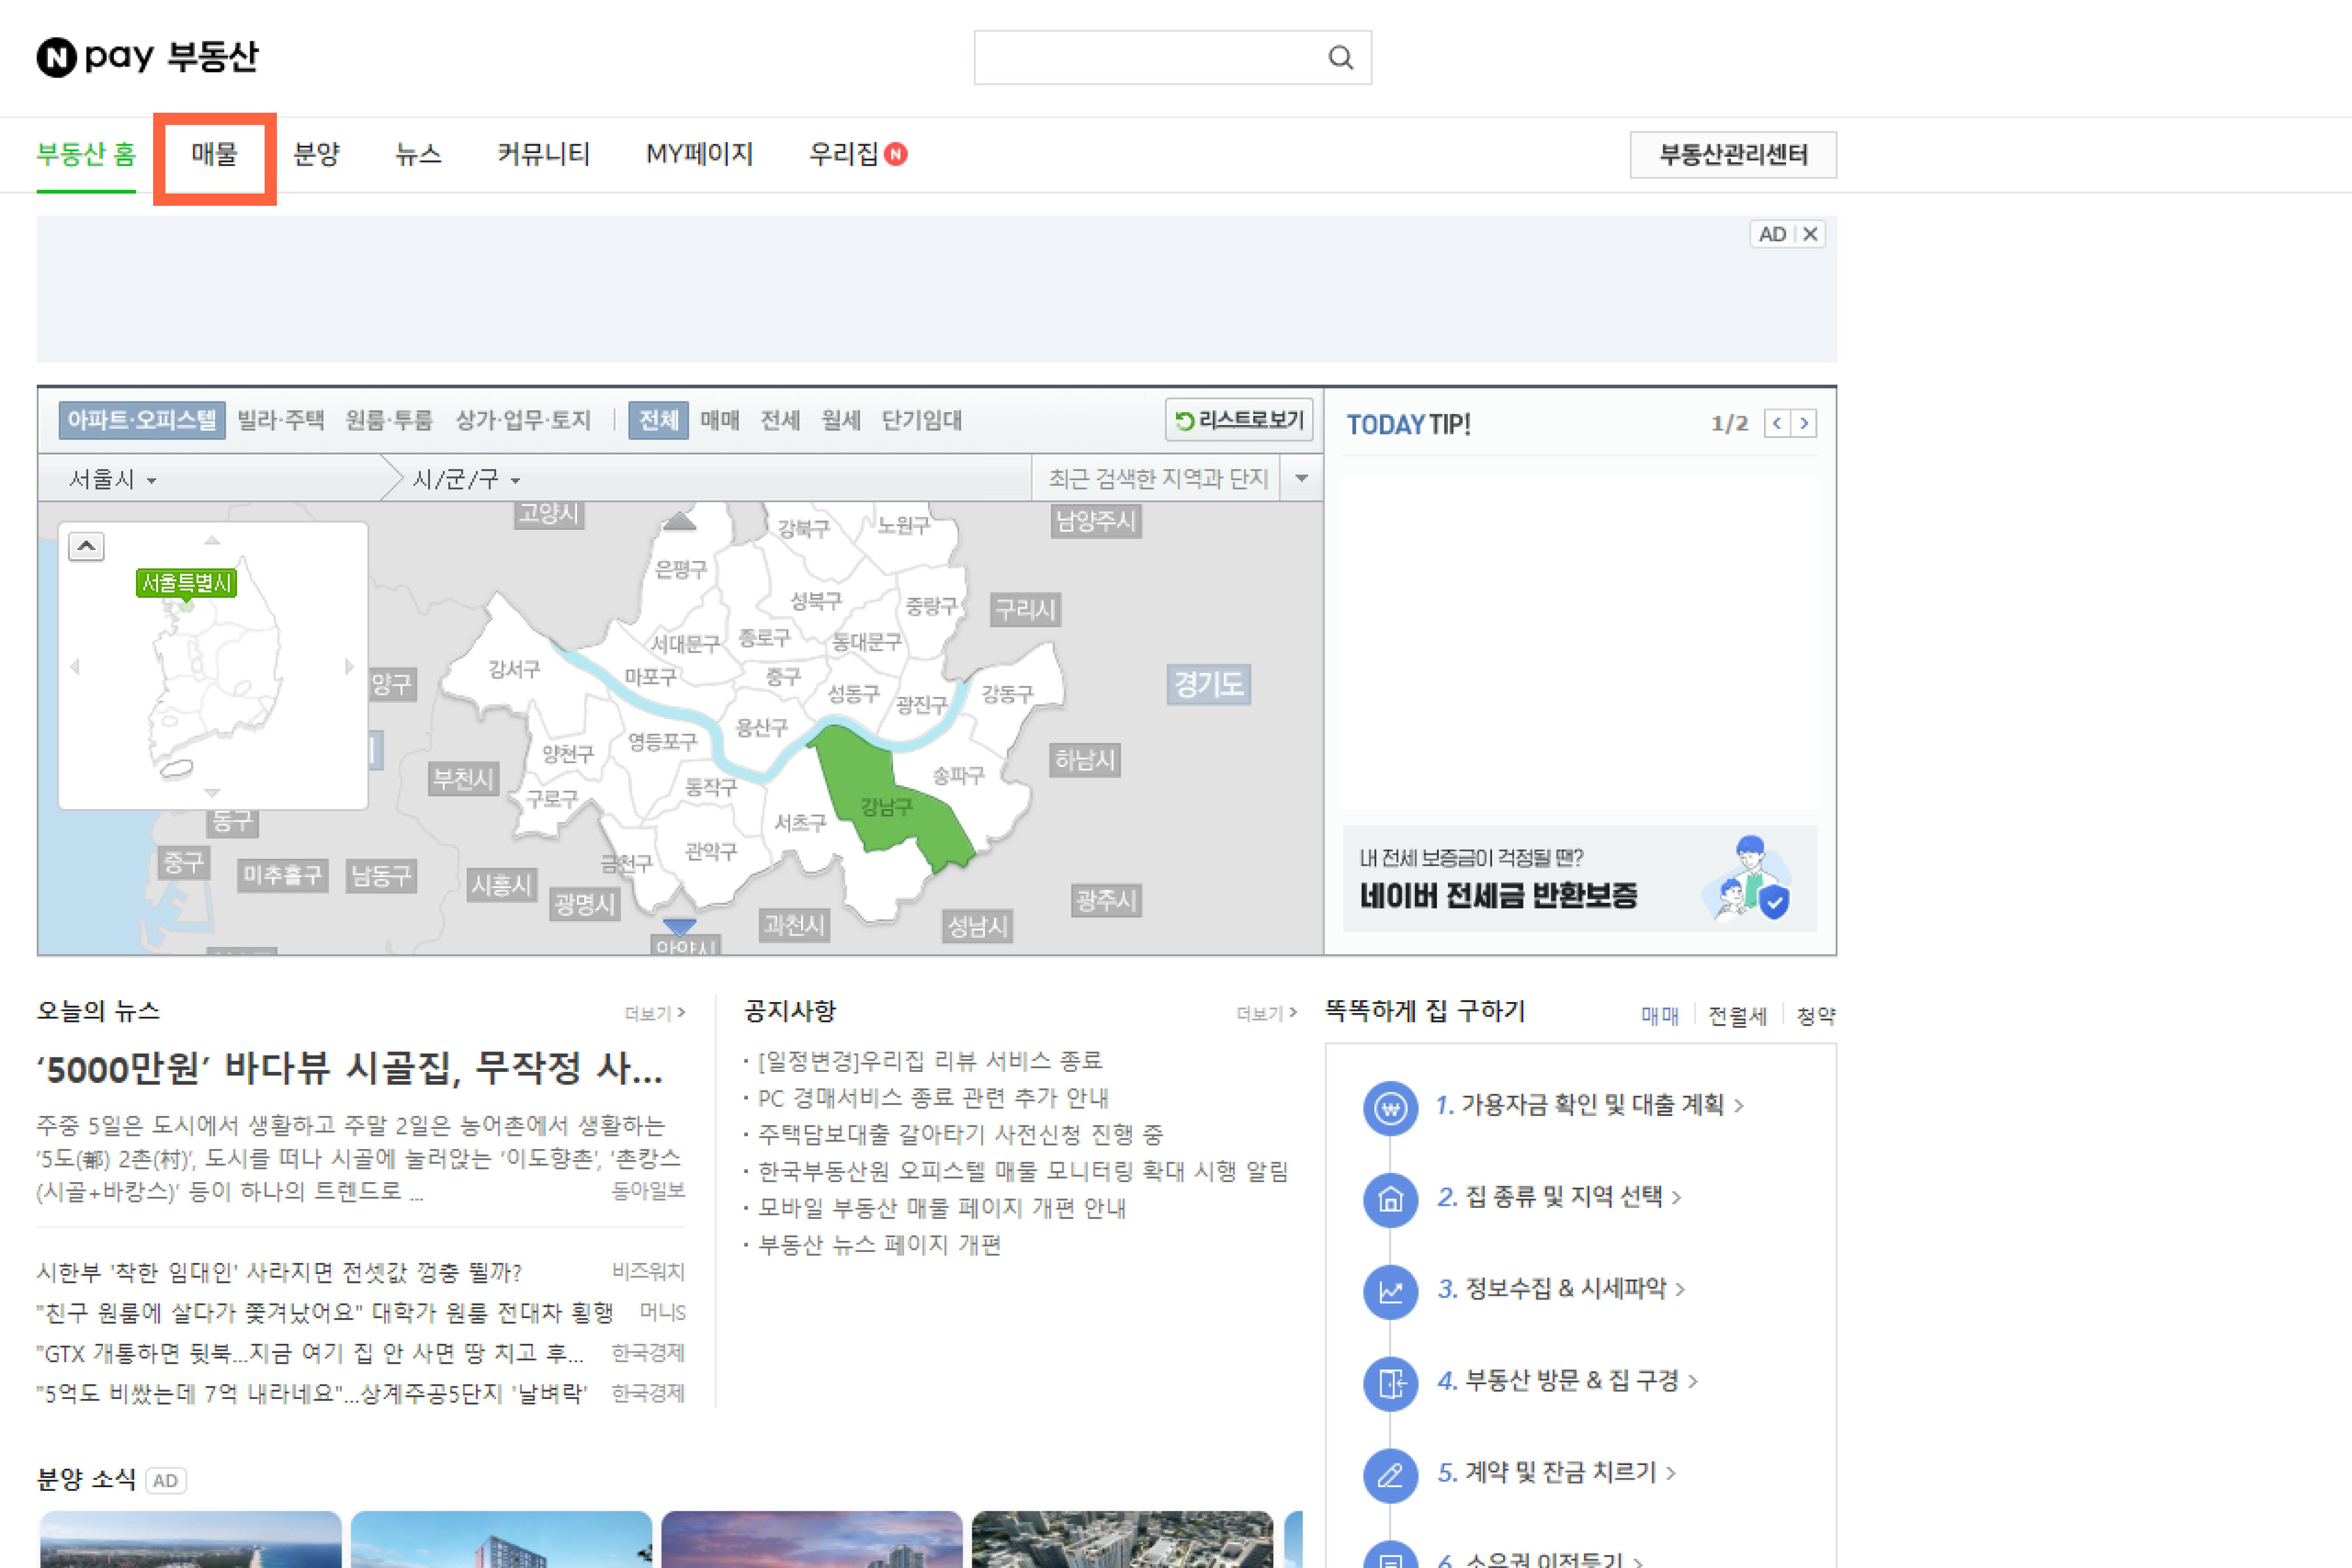This screenshot has height=1568, width=2352.
Task: Click the search magnifier icon
Action: click(1340, 58)
